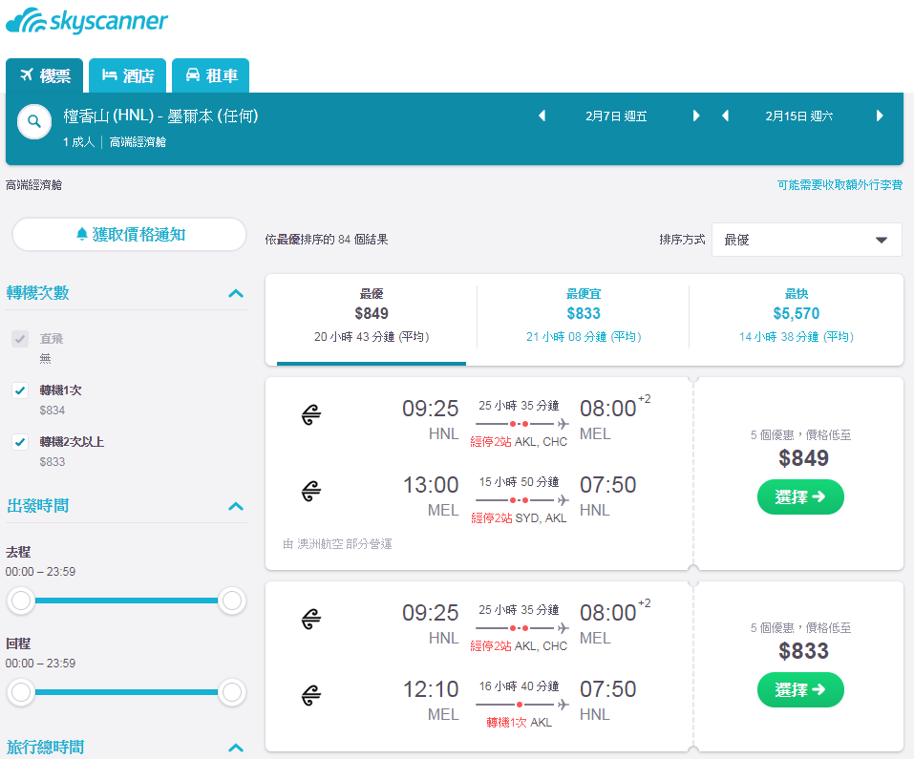The image size is (914, 759).
Task: Click the 2月7日 週五 departure date
Action: click(x=616, y=116)
